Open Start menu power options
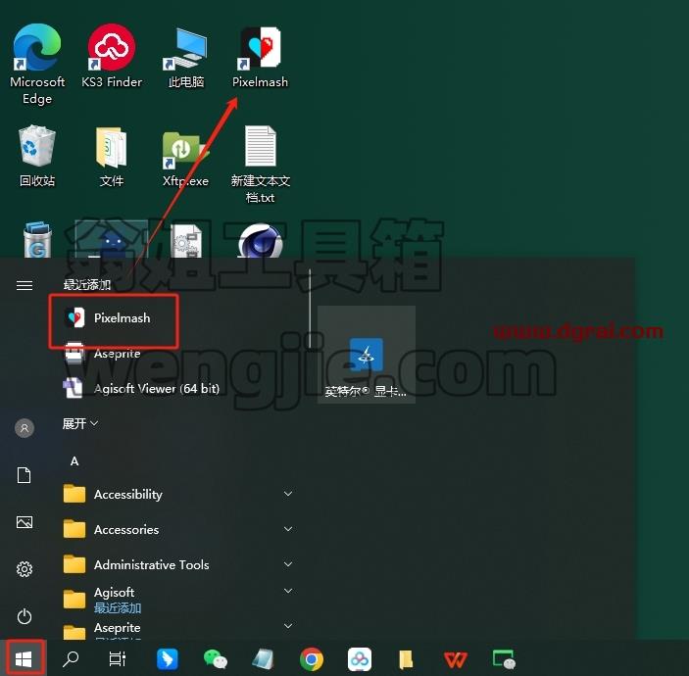The width and height of the screenshot is (689, 676). 25,616
